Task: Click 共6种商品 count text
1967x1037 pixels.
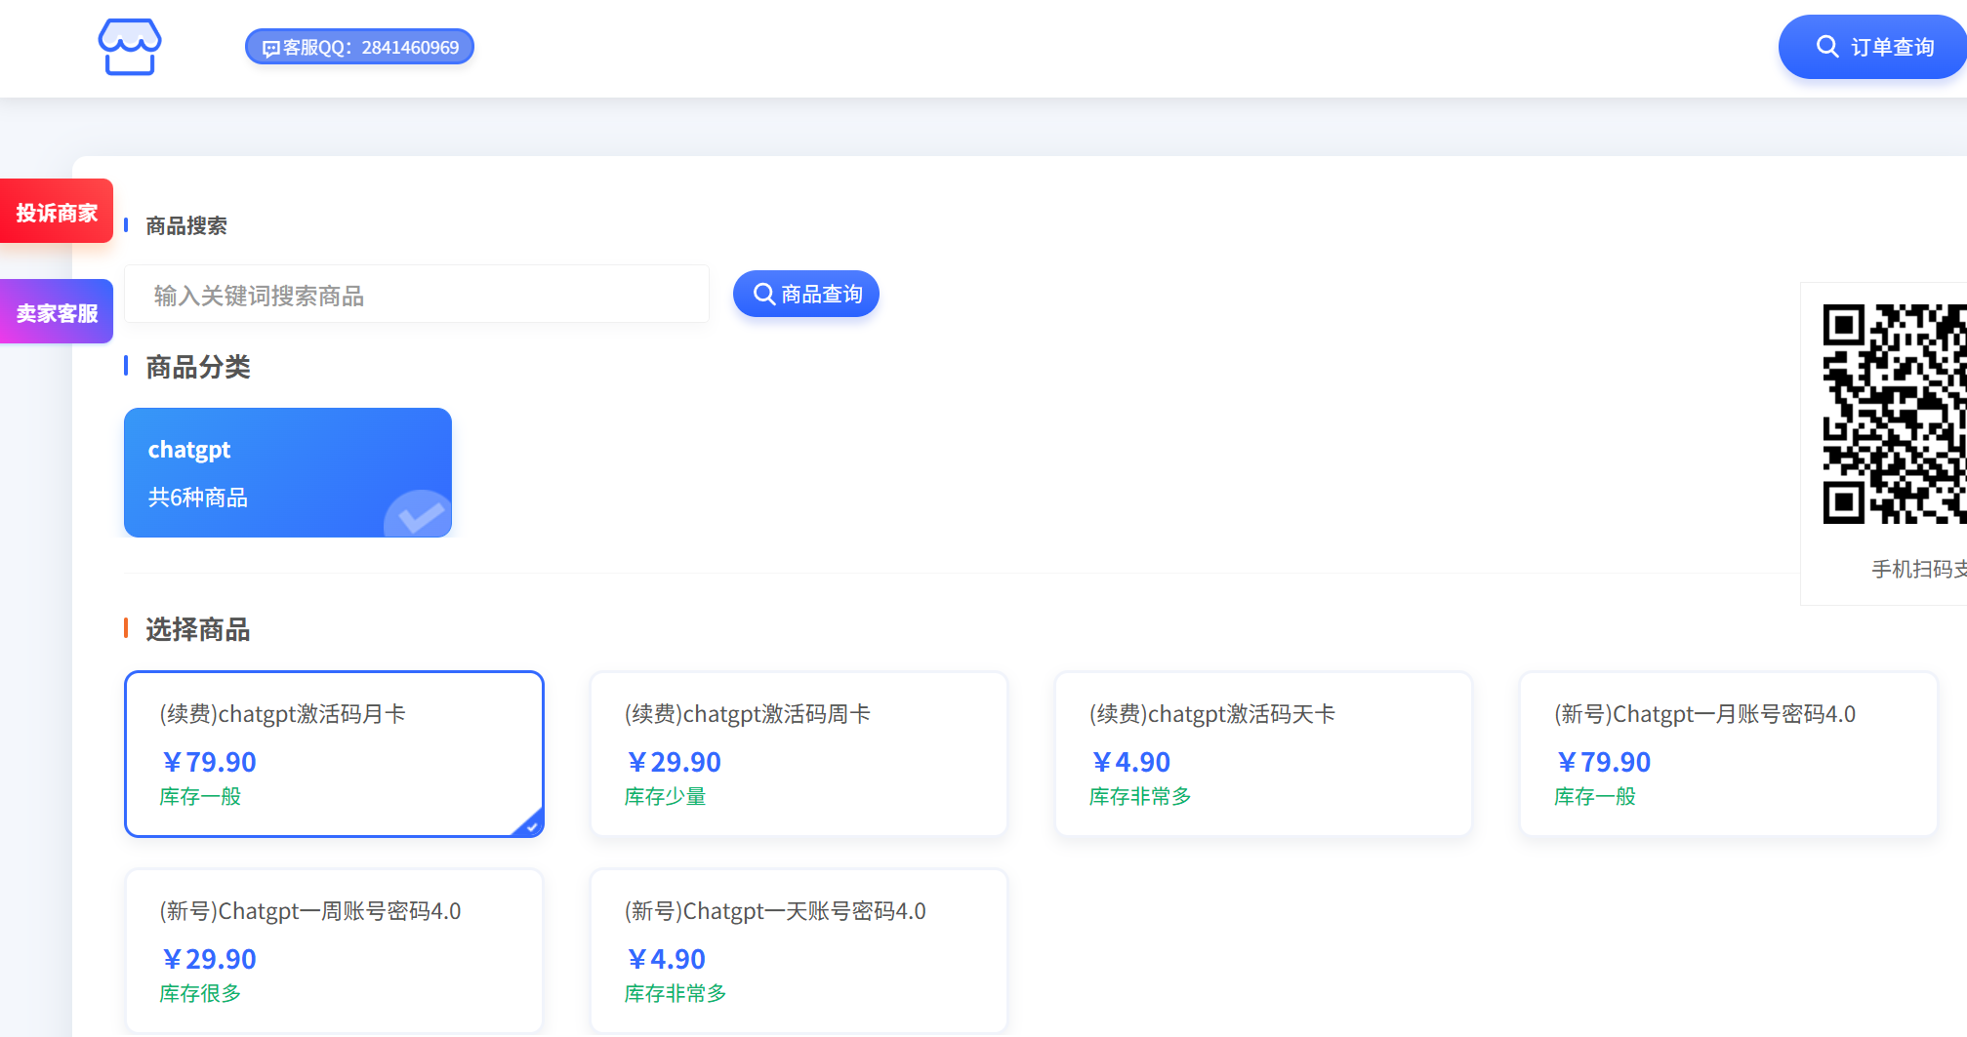Action: pyautogui.click(x=198, y=498)
